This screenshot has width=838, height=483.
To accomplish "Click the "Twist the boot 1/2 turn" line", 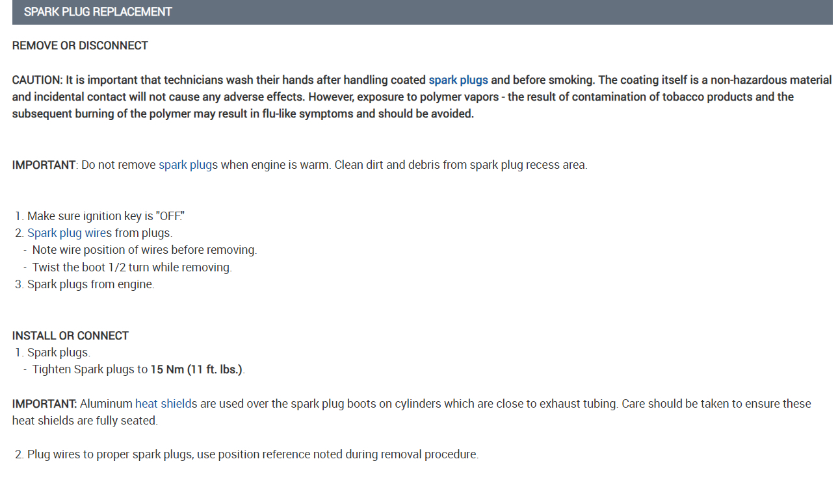I will click(131, 267).
